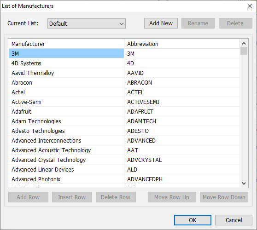Select the Abracon manufacturer cell

tap(66, 82)
